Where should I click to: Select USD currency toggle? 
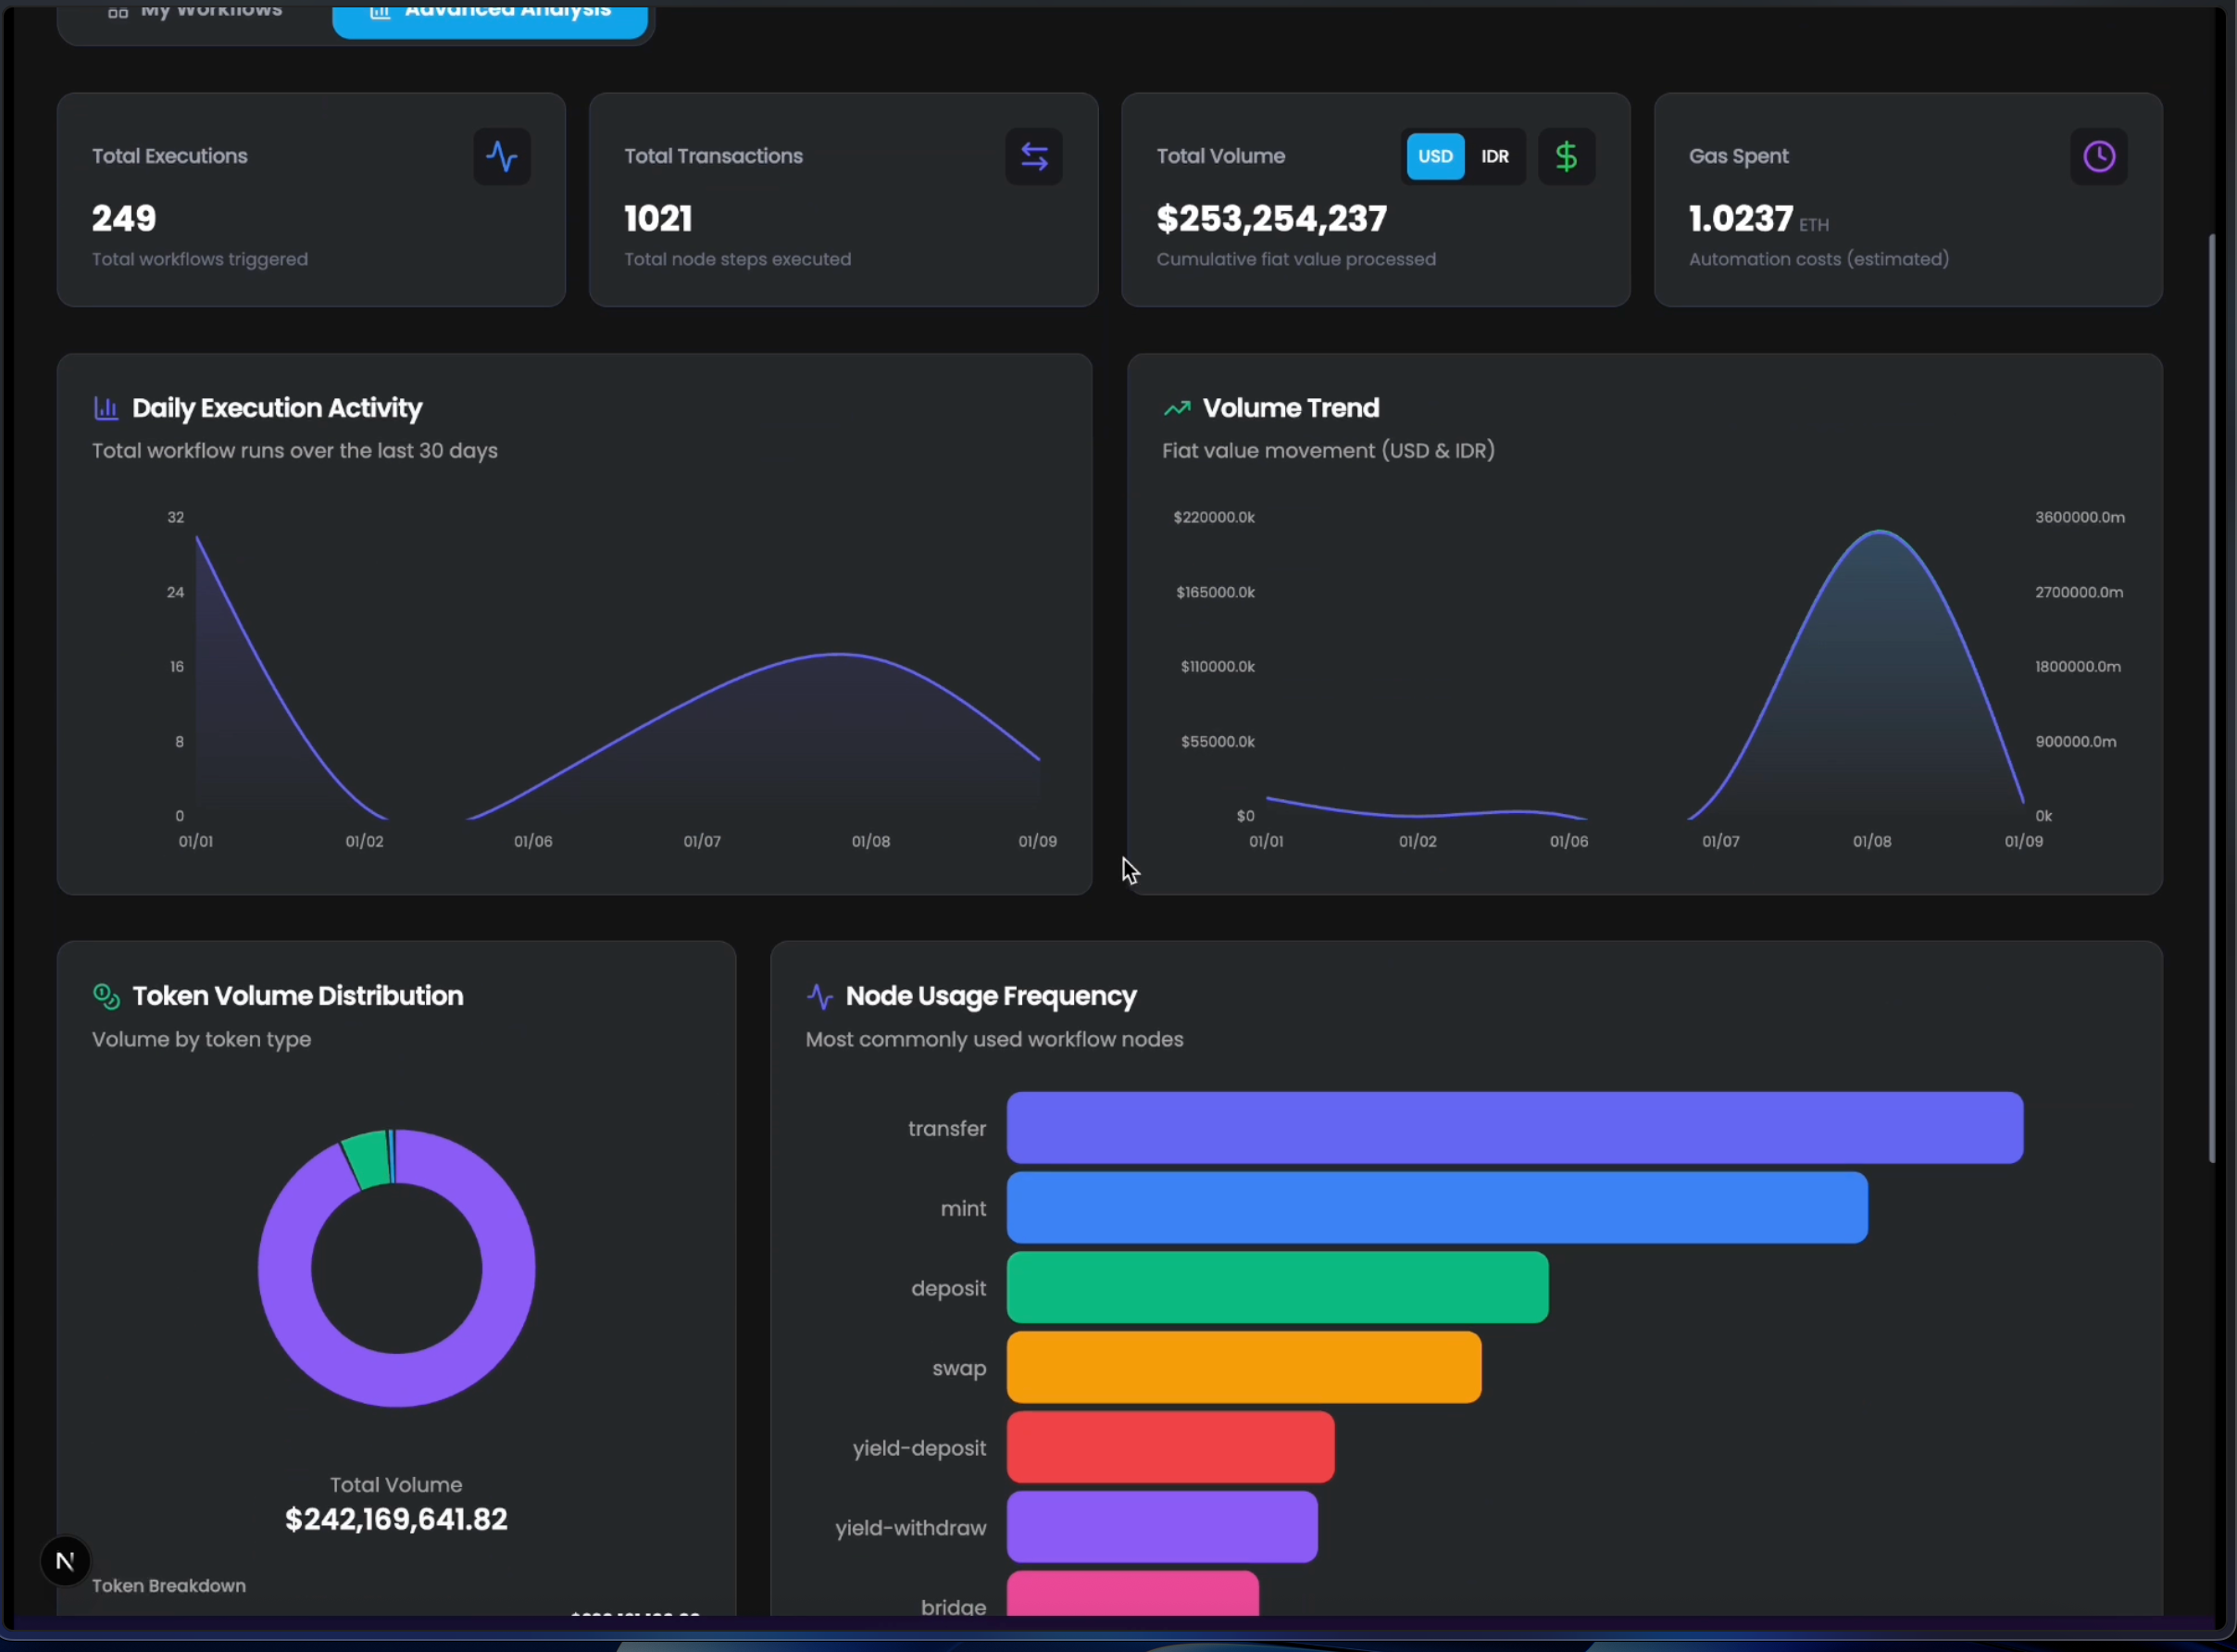coord(1435,156)
